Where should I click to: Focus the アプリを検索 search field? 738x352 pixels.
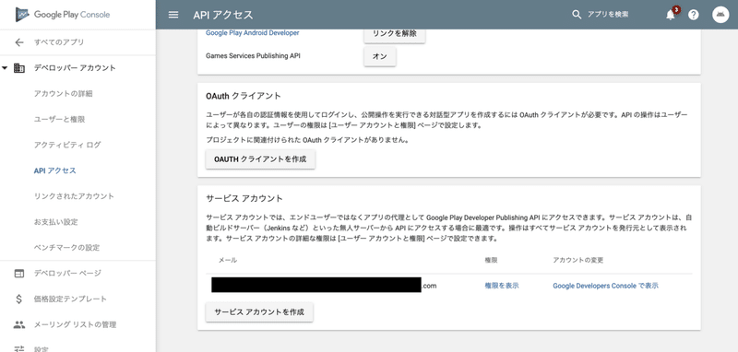608,15
